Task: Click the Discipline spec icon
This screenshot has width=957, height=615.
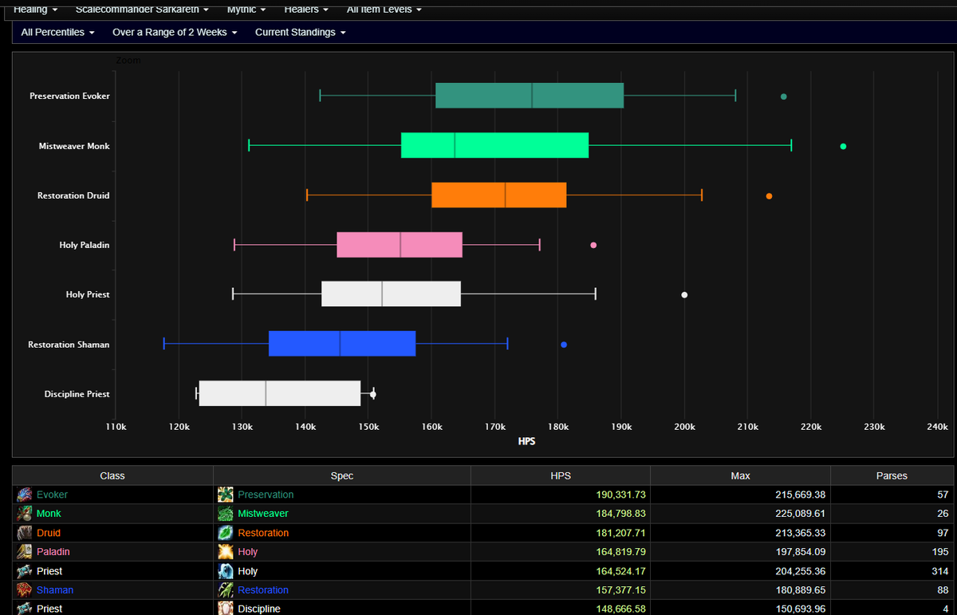Action: point(226,609)
